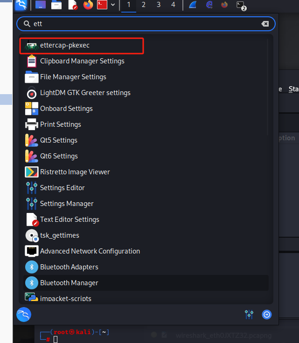Open Settings Editor
The width and height of the screenshot is (299, 343).
coord(146,188)
